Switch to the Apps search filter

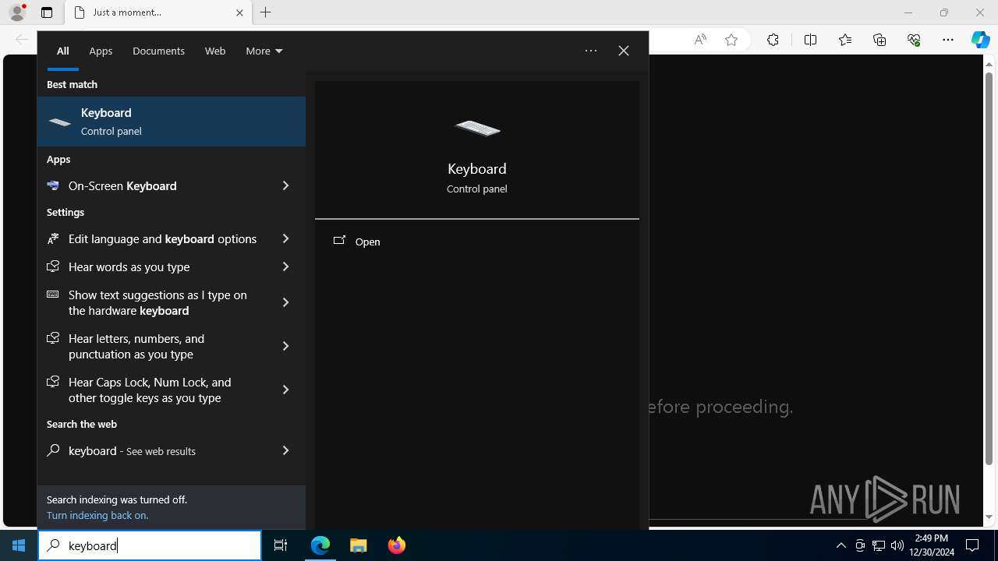pyautogui.click(x=101, y=51)
